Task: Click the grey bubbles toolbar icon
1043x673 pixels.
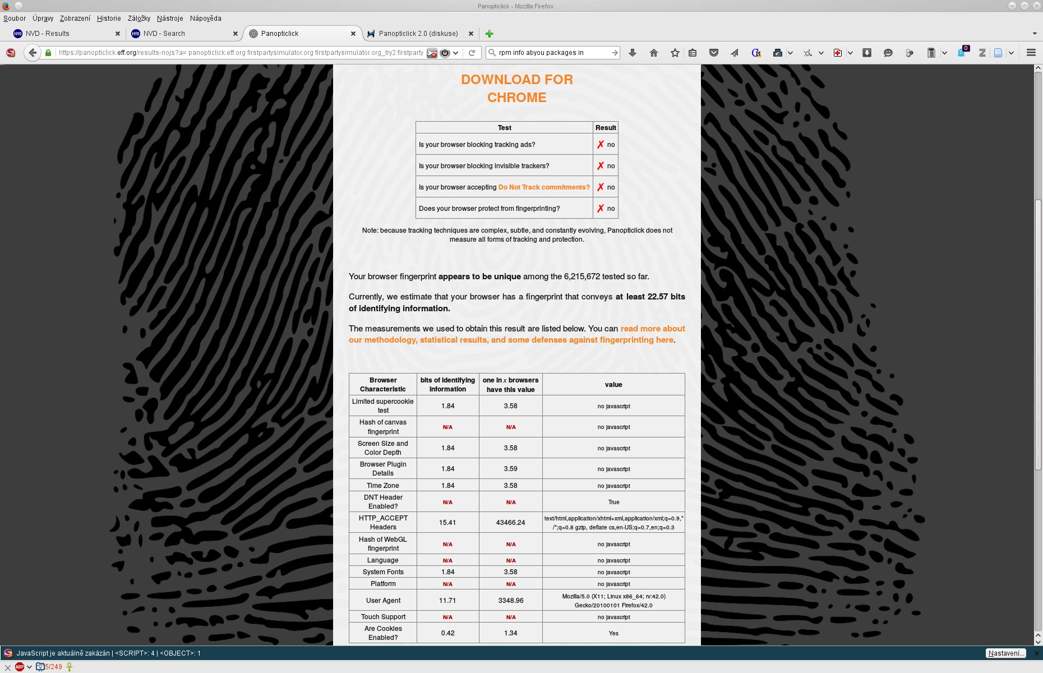Action: [910, 53]
